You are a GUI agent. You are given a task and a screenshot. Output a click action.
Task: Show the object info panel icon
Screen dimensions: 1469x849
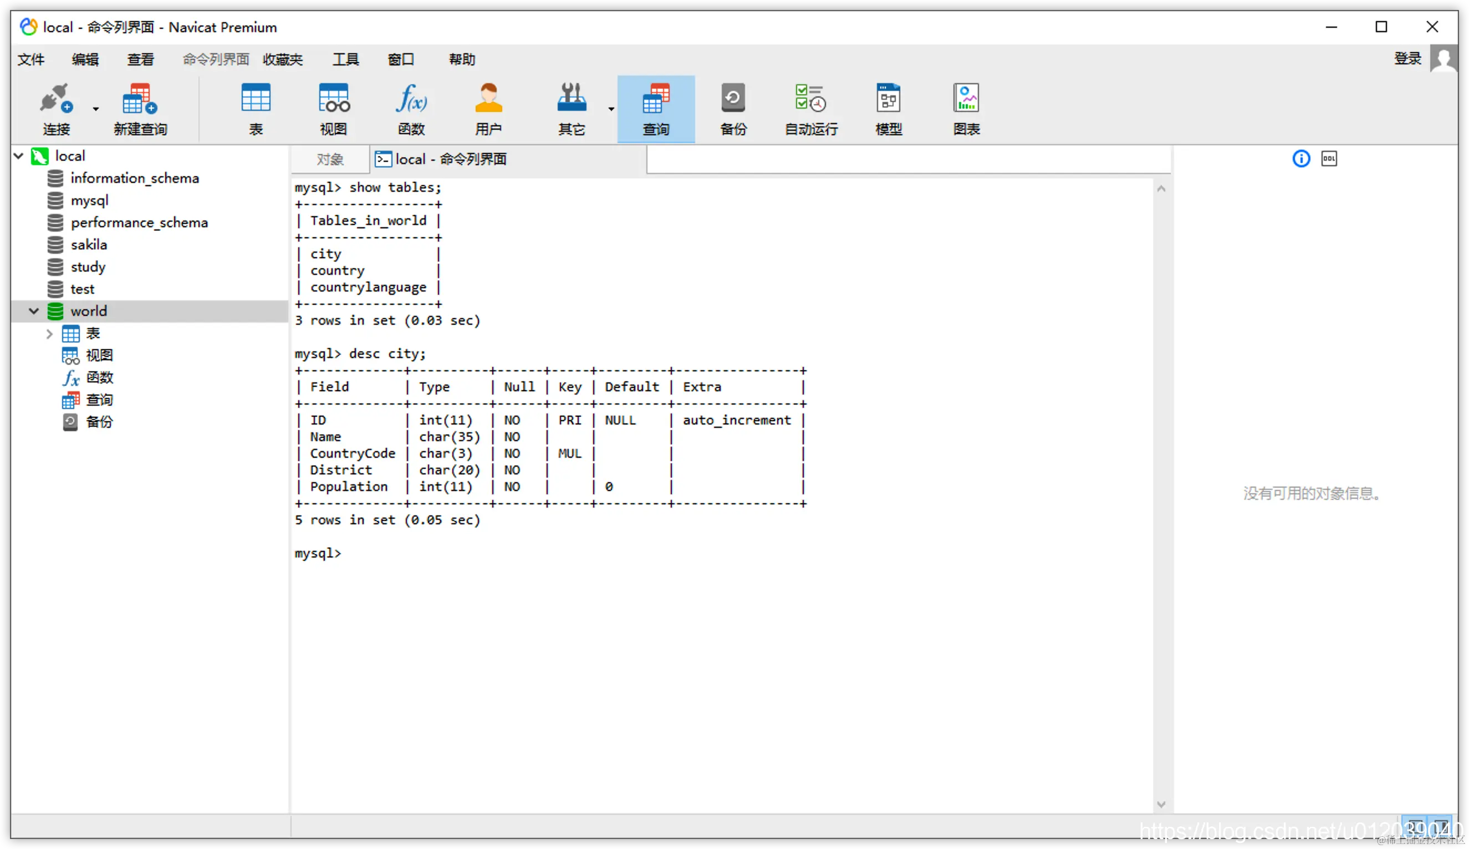tap(1300, 158)
